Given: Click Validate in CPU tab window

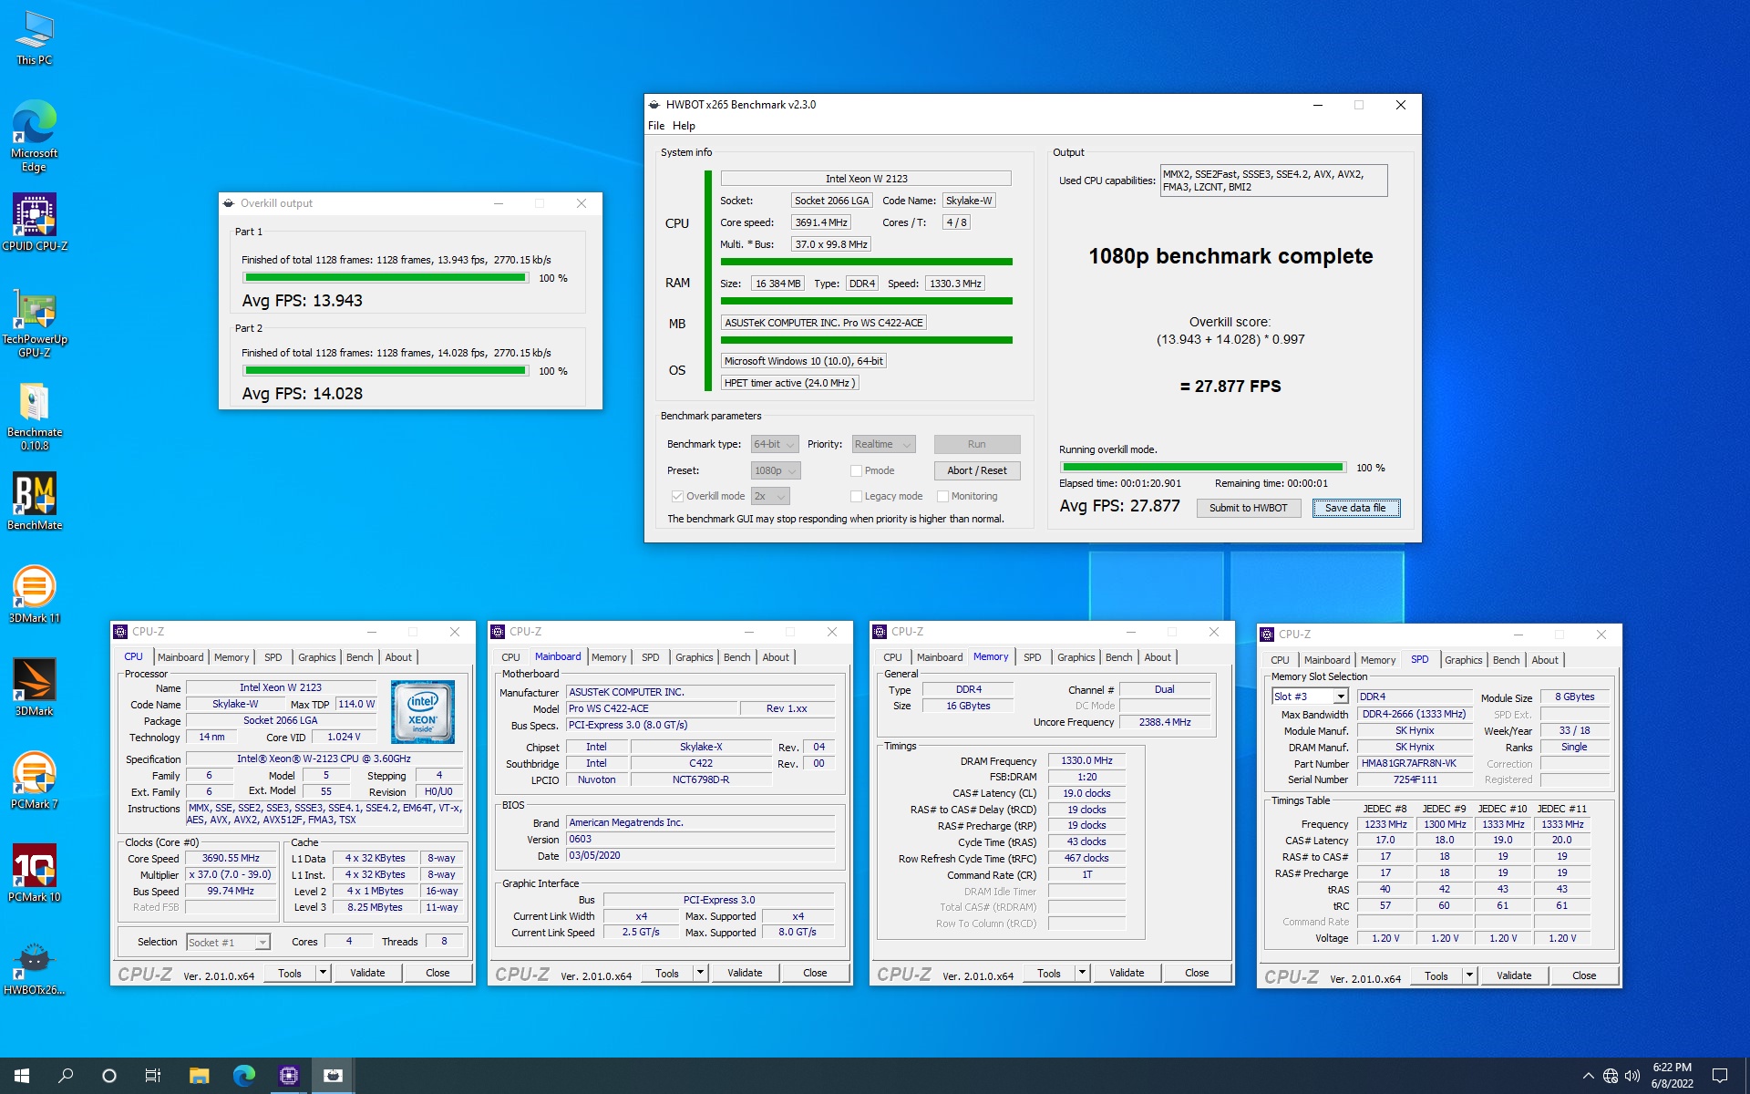Looking at the screenshot, I should pos(367,973).
